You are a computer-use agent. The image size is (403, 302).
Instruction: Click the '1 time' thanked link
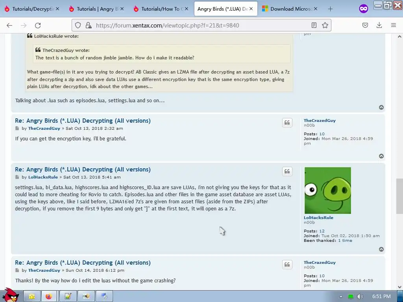(345, 240)
